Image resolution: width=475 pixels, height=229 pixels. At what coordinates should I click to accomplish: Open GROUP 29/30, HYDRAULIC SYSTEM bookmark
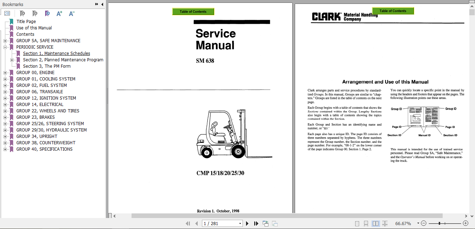(52, 130)
